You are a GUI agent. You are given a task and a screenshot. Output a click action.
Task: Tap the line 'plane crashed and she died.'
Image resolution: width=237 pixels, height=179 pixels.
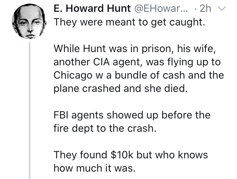[120, 89]
